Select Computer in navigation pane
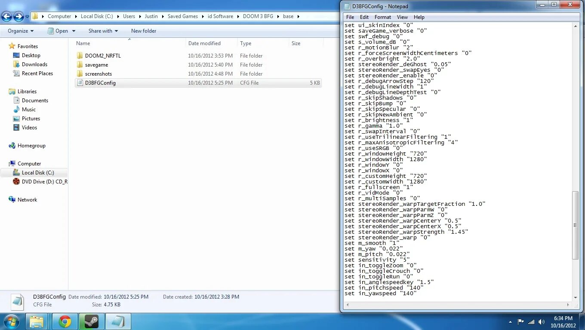585x330 pixels. click(29, 164)
